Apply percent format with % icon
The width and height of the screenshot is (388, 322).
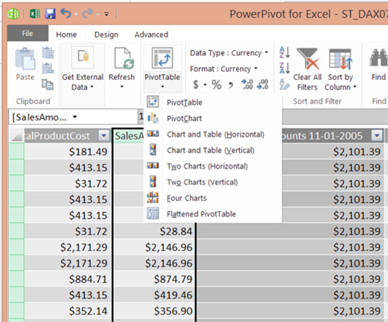216,84
